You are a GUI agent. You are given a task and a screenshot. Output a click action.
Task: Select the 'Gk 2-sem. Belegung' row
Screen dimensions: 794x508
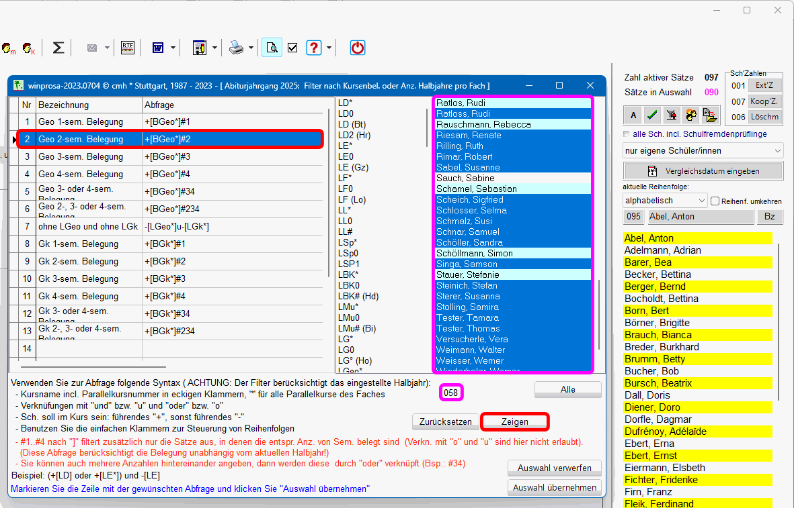[81, 261]
